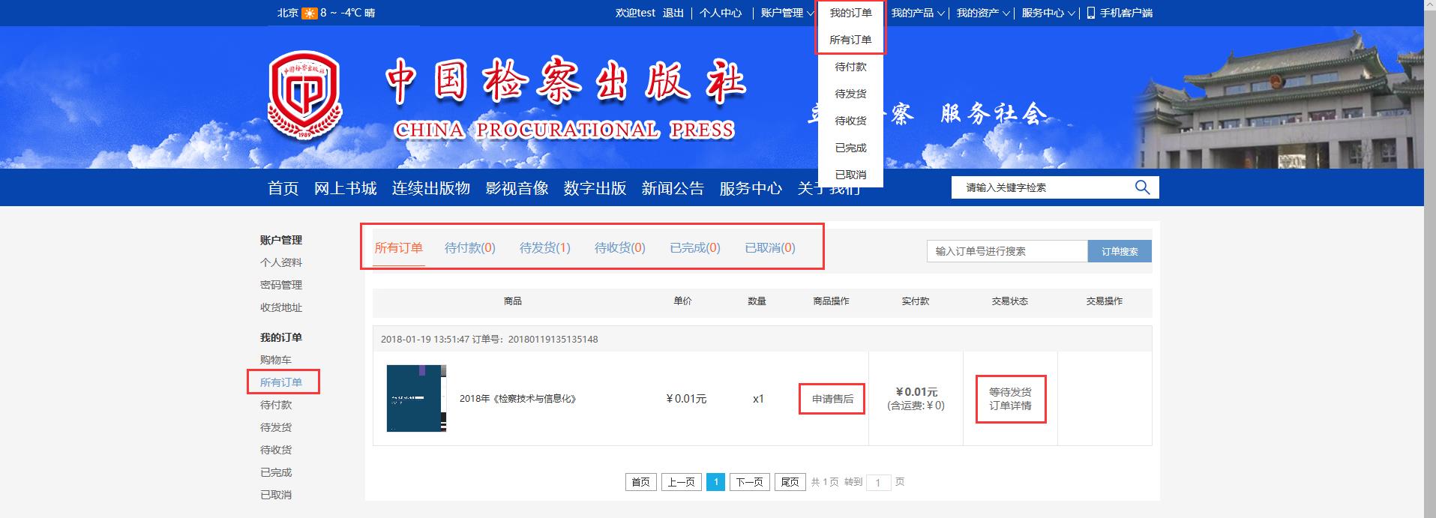Open the 我的资产 dropdown in top bar
The width and height of the screenshot is (1436, 518).
[983, 13]
